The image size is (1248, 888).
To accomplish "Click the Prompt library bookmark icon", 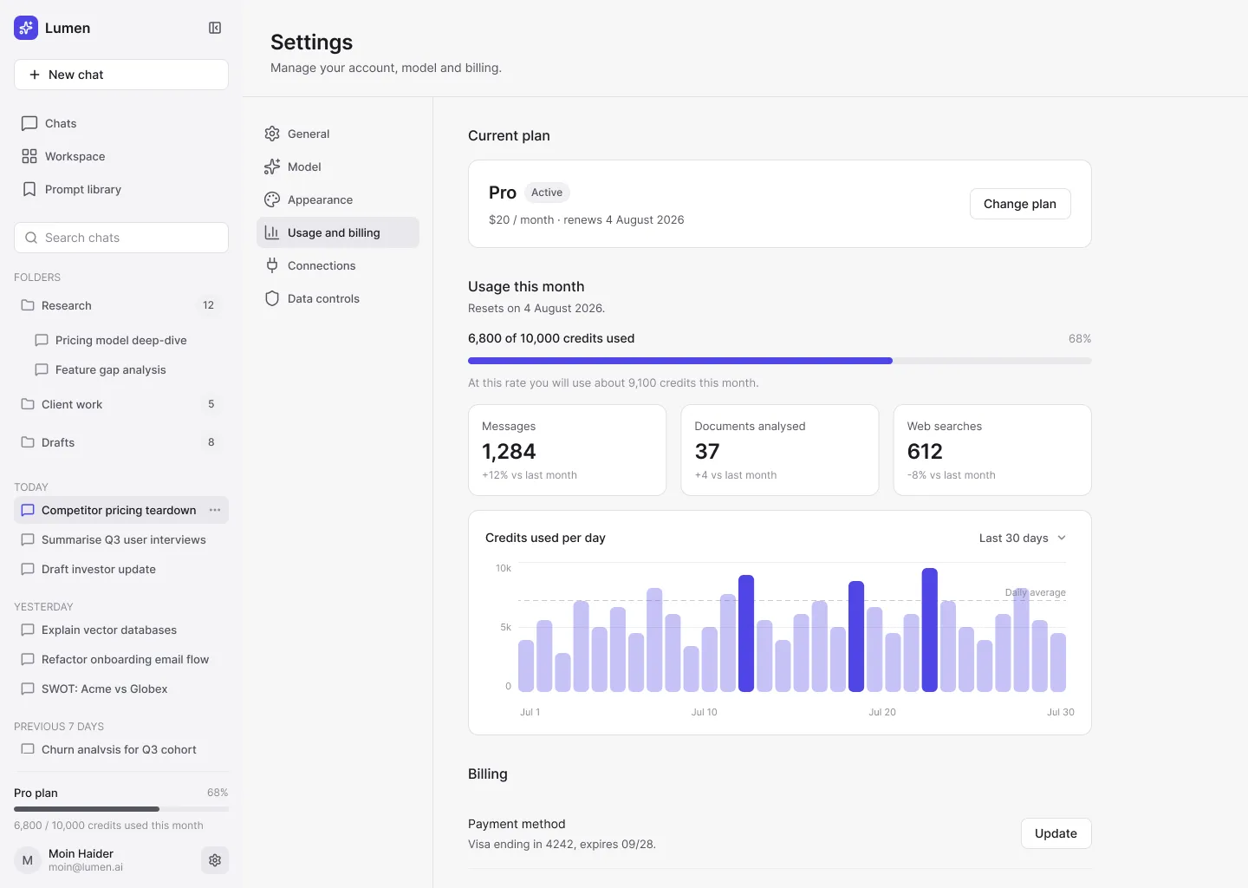I will coord(29,189).
